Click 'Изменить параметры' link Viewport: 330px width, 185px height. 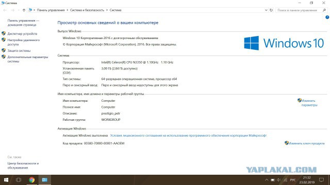(x=309, y=103)
